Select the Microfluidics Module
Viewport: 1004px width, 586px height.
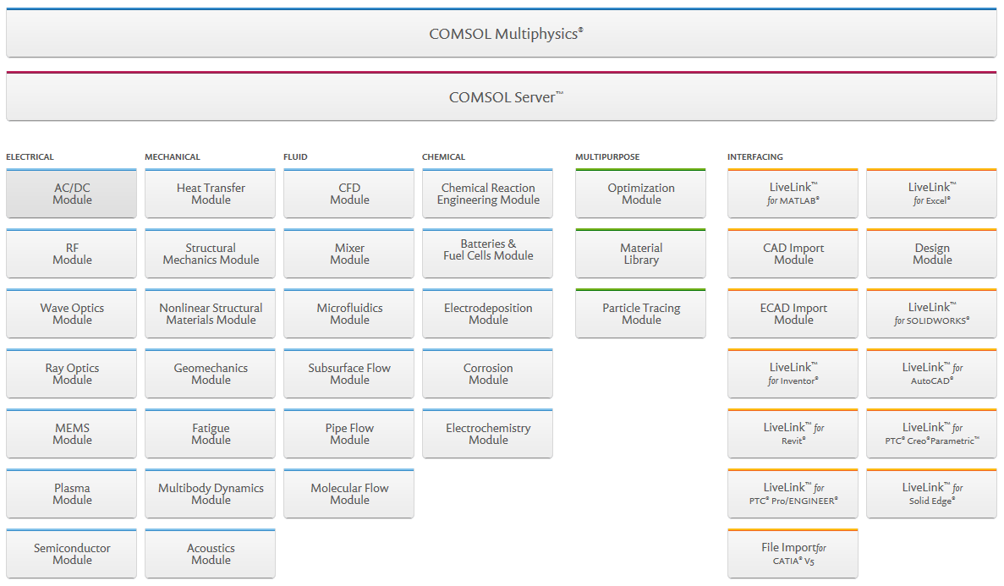(349, 315)
